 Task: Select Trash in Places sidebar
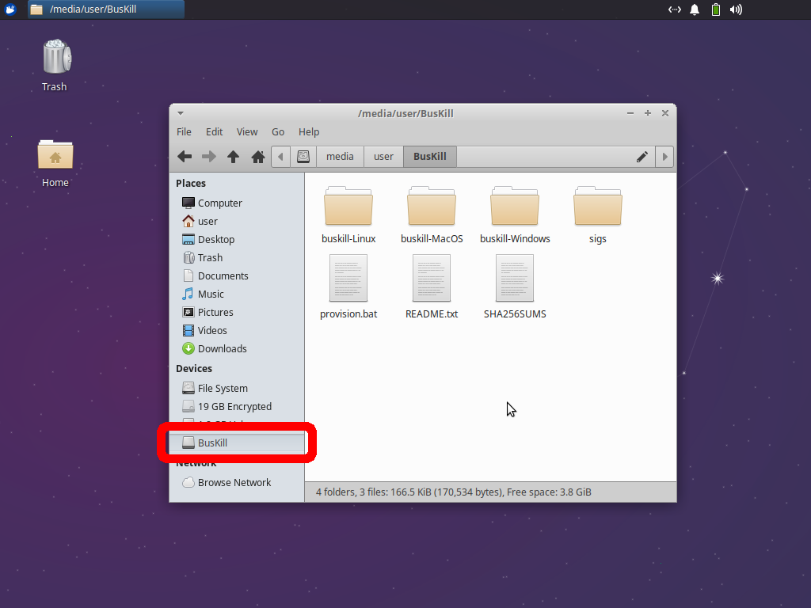point(237,257)
